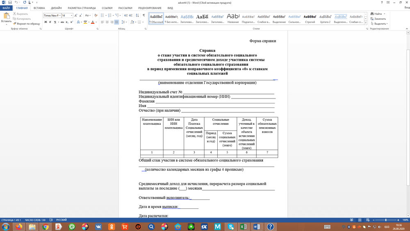This screenshot has width=410, height=231.
Task: Click the sort icon
Action: coord(137,16)
